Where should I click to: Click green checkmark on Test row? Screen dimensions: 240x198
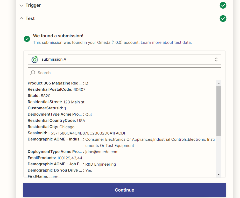223,18
